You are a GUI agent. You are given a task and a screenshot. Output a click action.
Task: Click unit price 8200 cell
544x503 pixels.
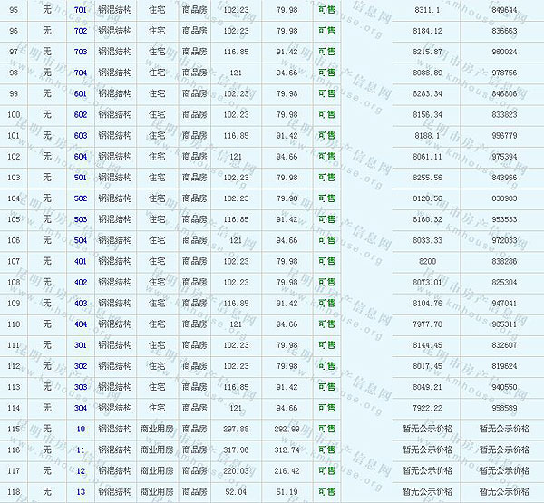click(x=427, y=261)
